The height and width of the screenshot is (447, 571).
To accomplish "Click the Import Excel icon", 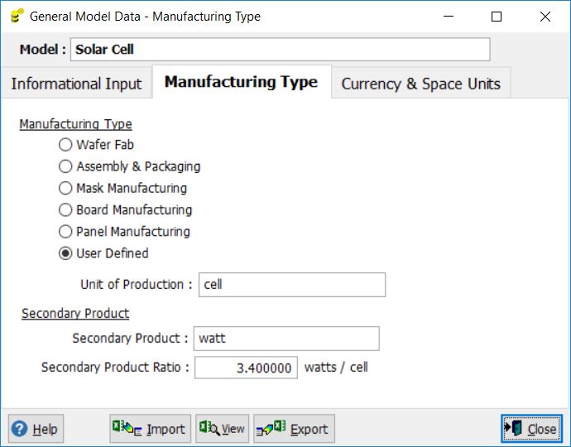I will 127,428.
